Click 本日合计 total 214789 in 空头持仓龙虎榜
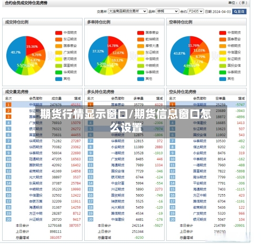This screenshot has height=244, width=263. pos(220,226)
